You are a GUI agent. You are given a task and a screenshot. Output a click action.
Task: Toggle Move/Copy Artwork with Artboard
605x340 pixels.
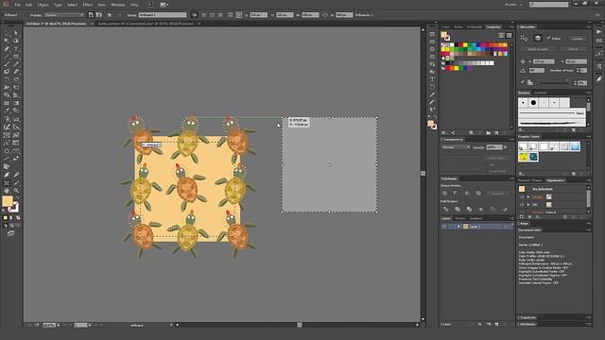pos(194,15)
